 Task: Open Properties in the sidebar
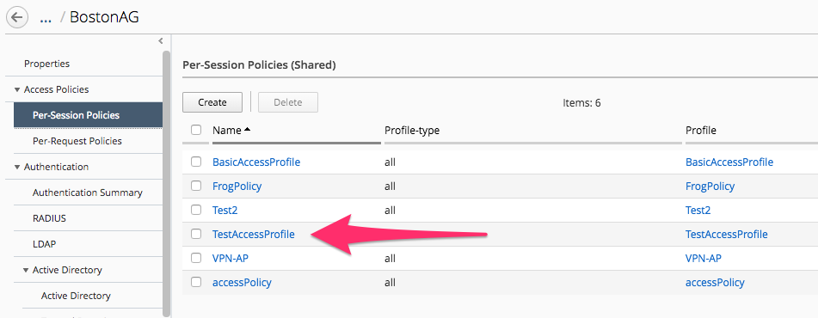coord(47,64)
